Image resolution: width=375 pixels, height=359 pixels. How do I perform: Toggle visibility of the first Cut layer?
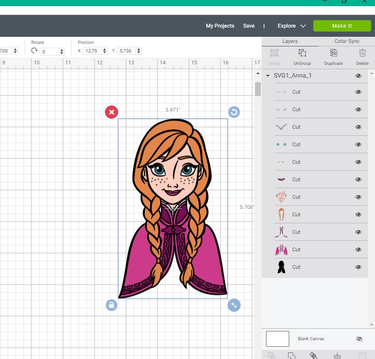[x=358, y=92]
